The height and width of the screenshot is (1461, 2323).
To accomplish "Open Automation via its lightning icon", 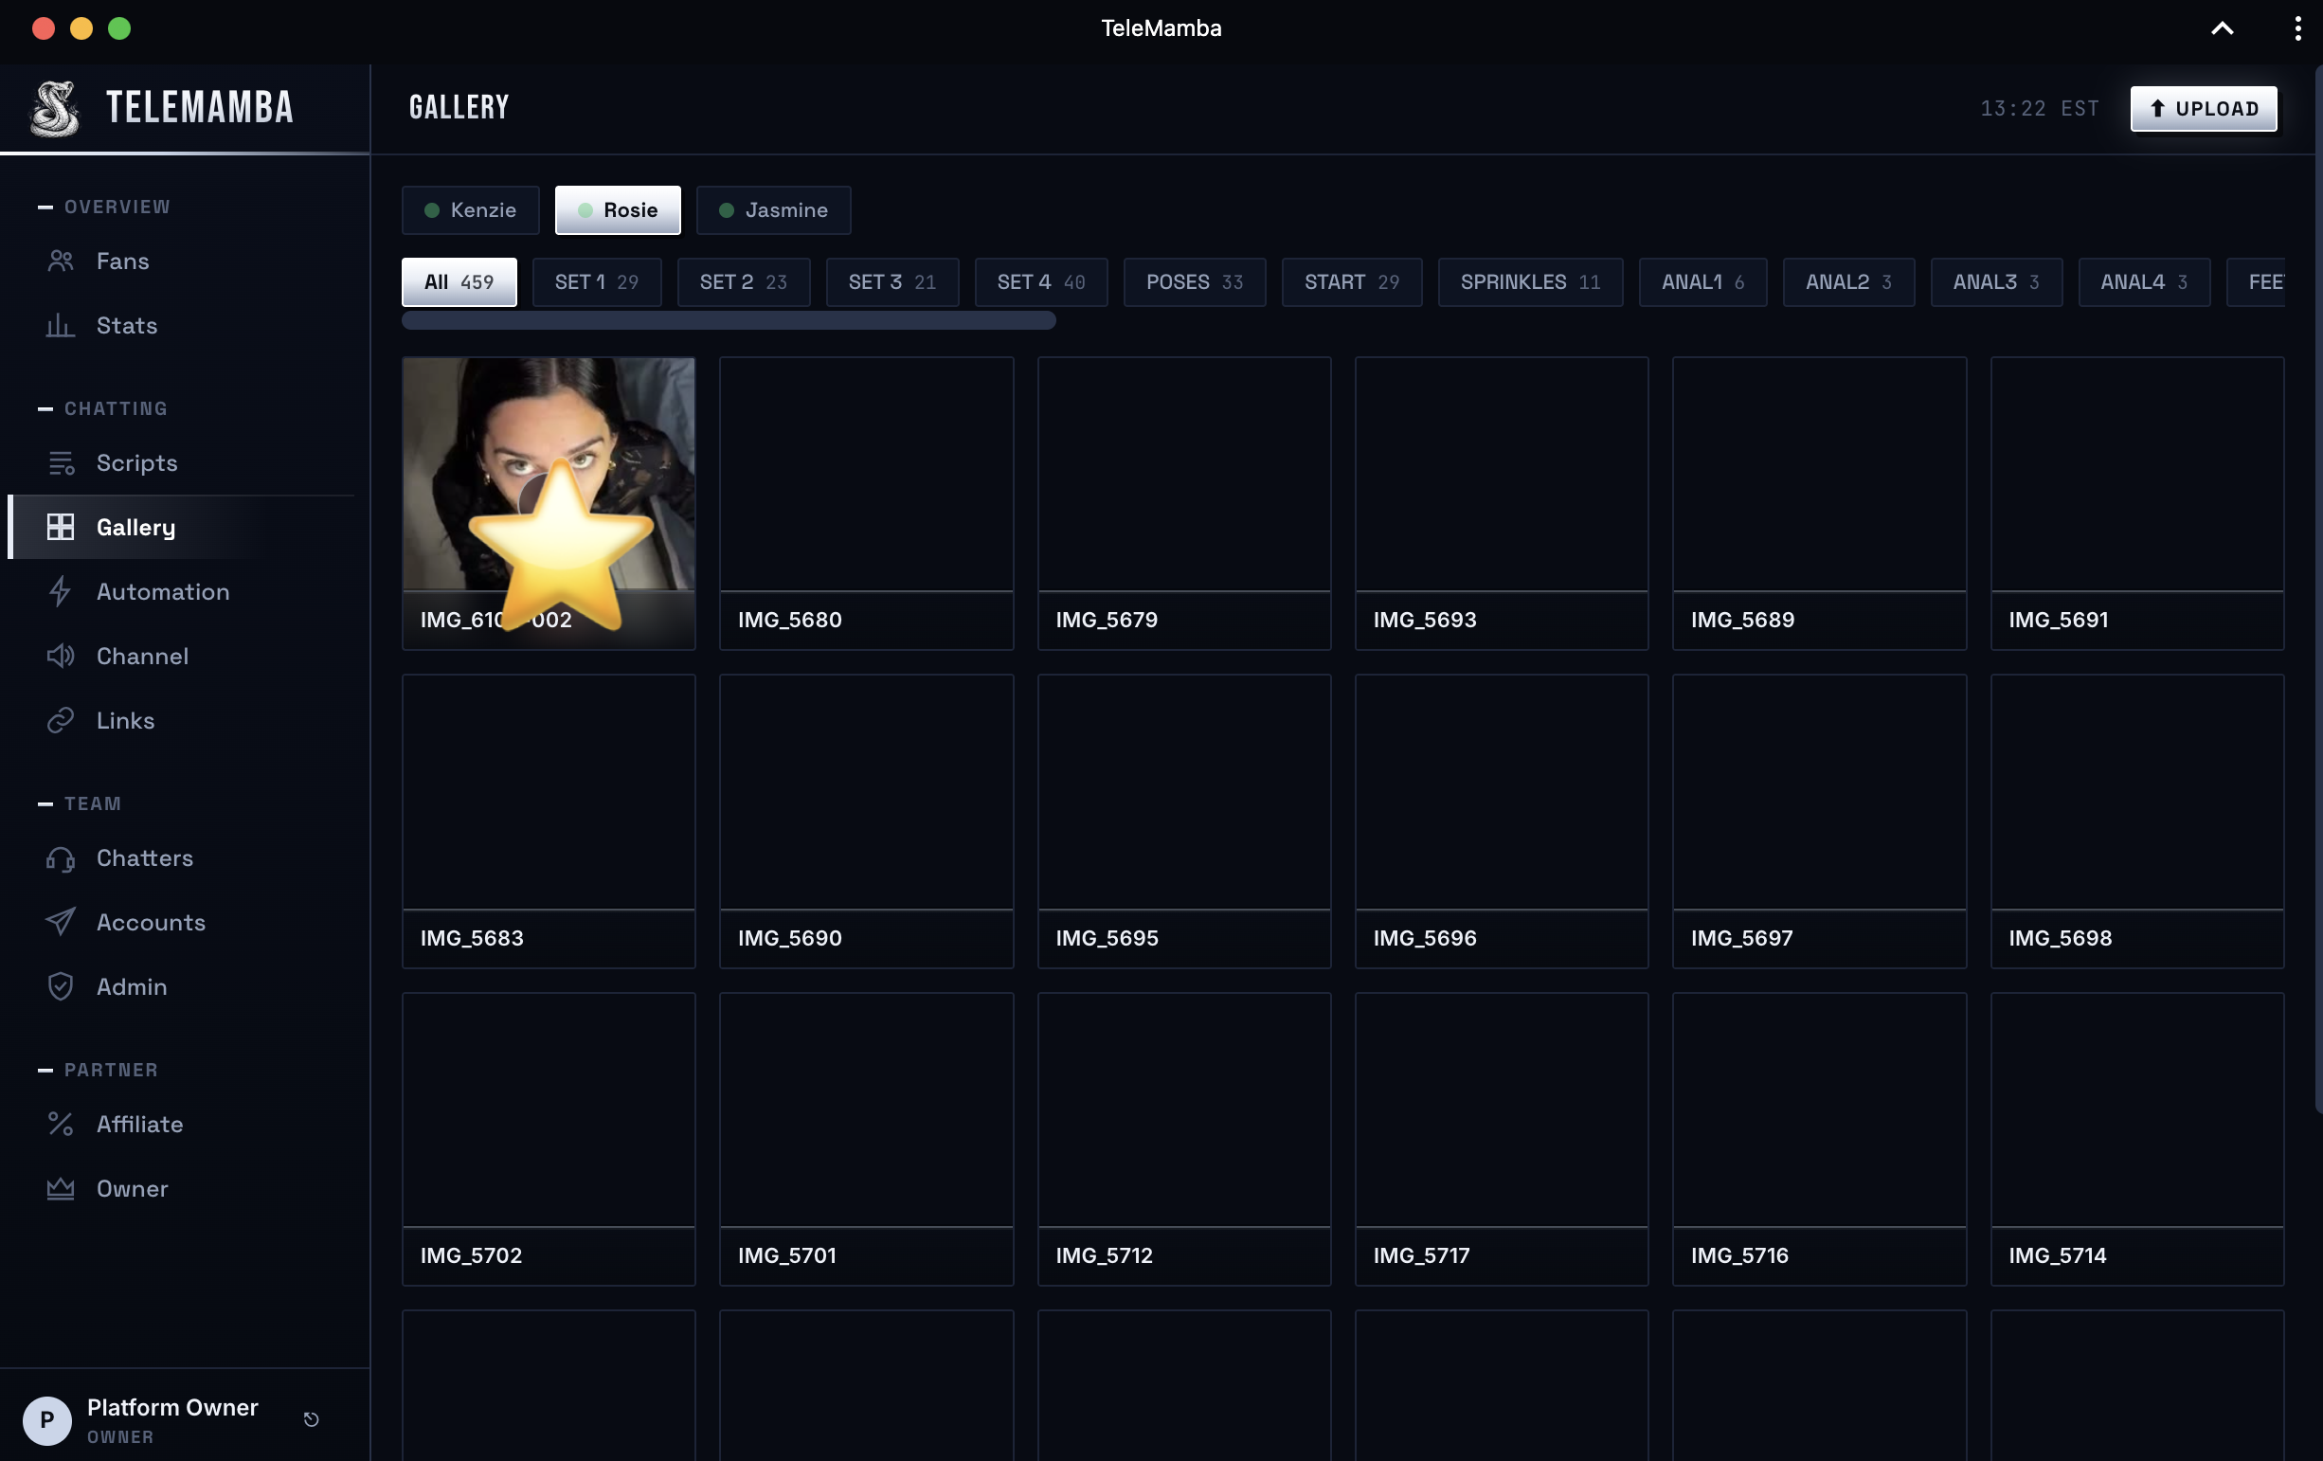I will tap(61, 592).
